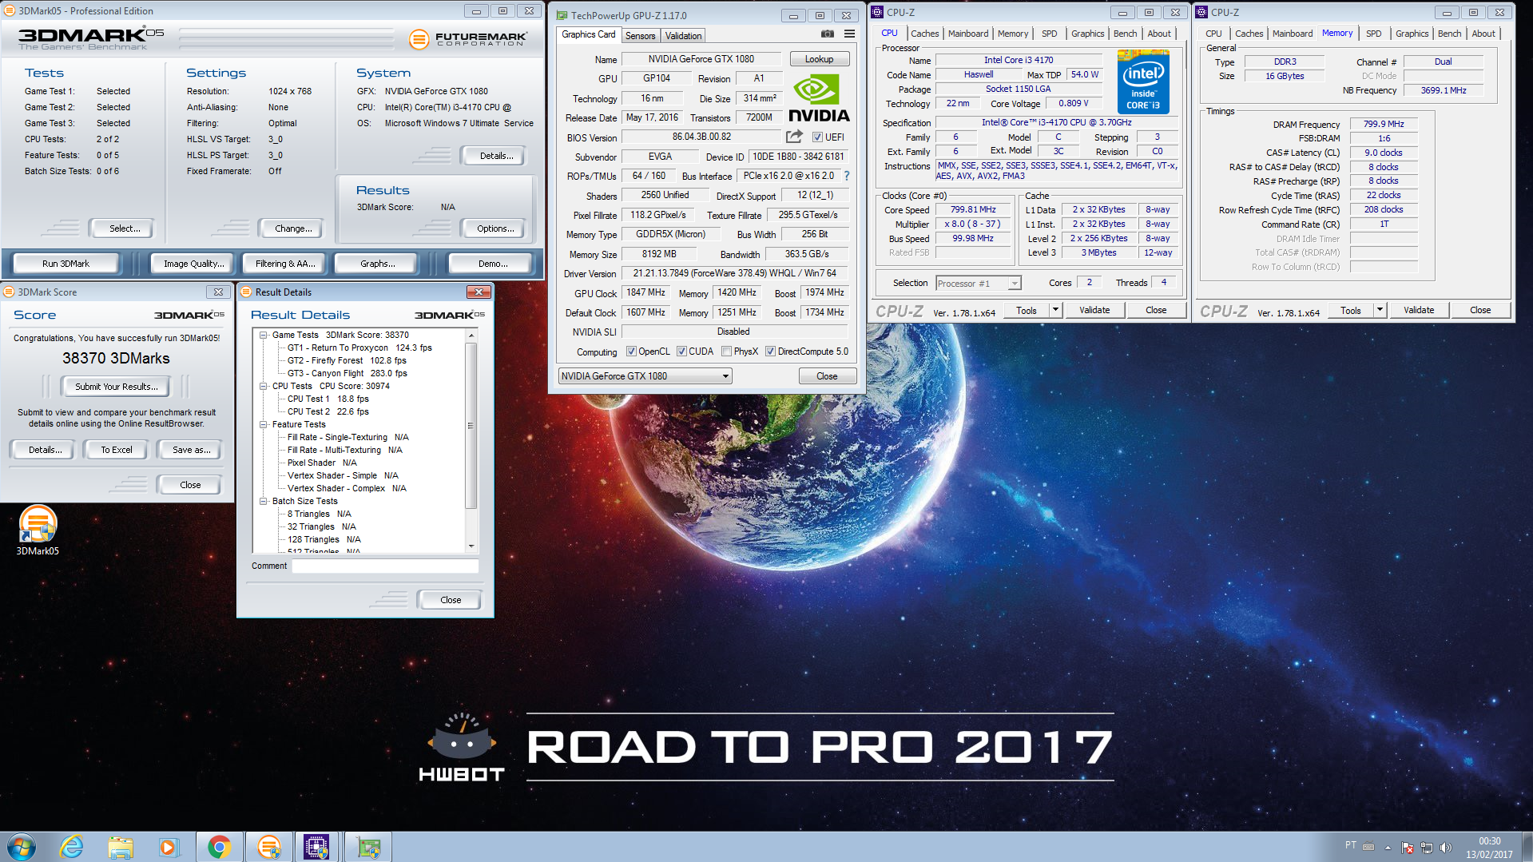This screenshot has width=1533, height=862.
Task: Click the Options button under Results
Action: tap(495, 228)
